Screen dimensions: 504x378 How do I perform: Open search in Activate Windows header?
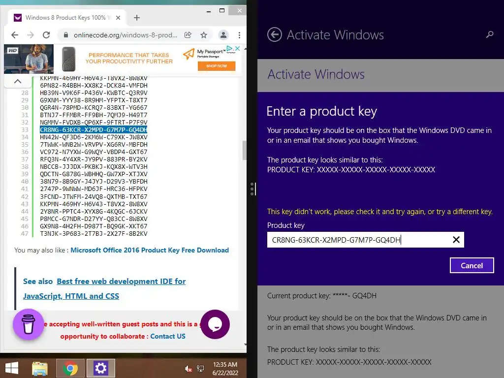coord(490,34)
